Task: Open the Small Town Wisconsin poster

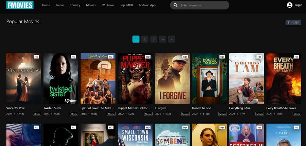Action: [135, 135]
